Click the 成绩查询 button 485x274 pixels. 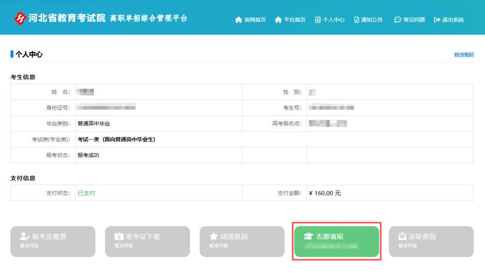242,241
